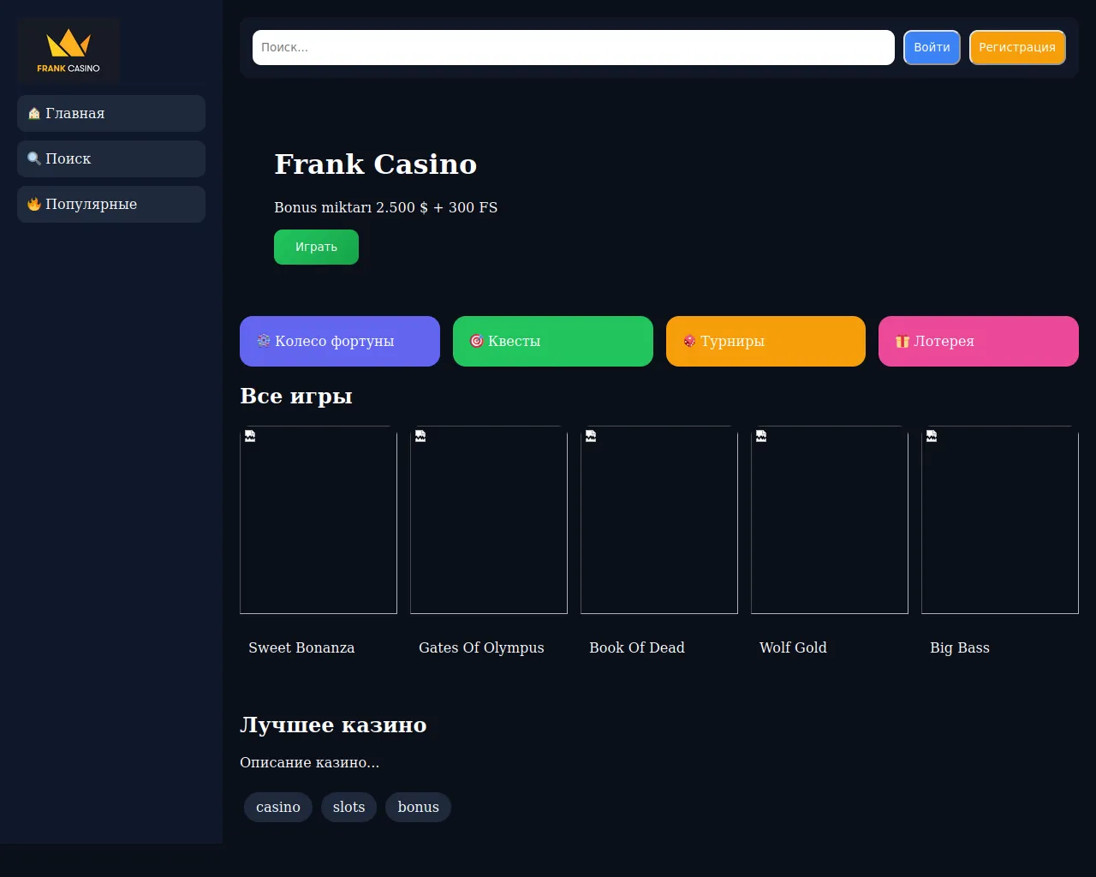Image resolution: width=1096 pixels, height=877 pixels.
Task: Click the gift icon on Лотерея
Action: (x=902, y=341)
